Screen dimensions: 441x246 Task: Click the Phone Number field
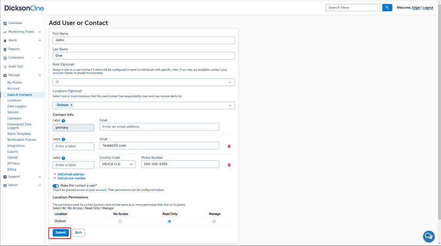(x=180, y=164)
